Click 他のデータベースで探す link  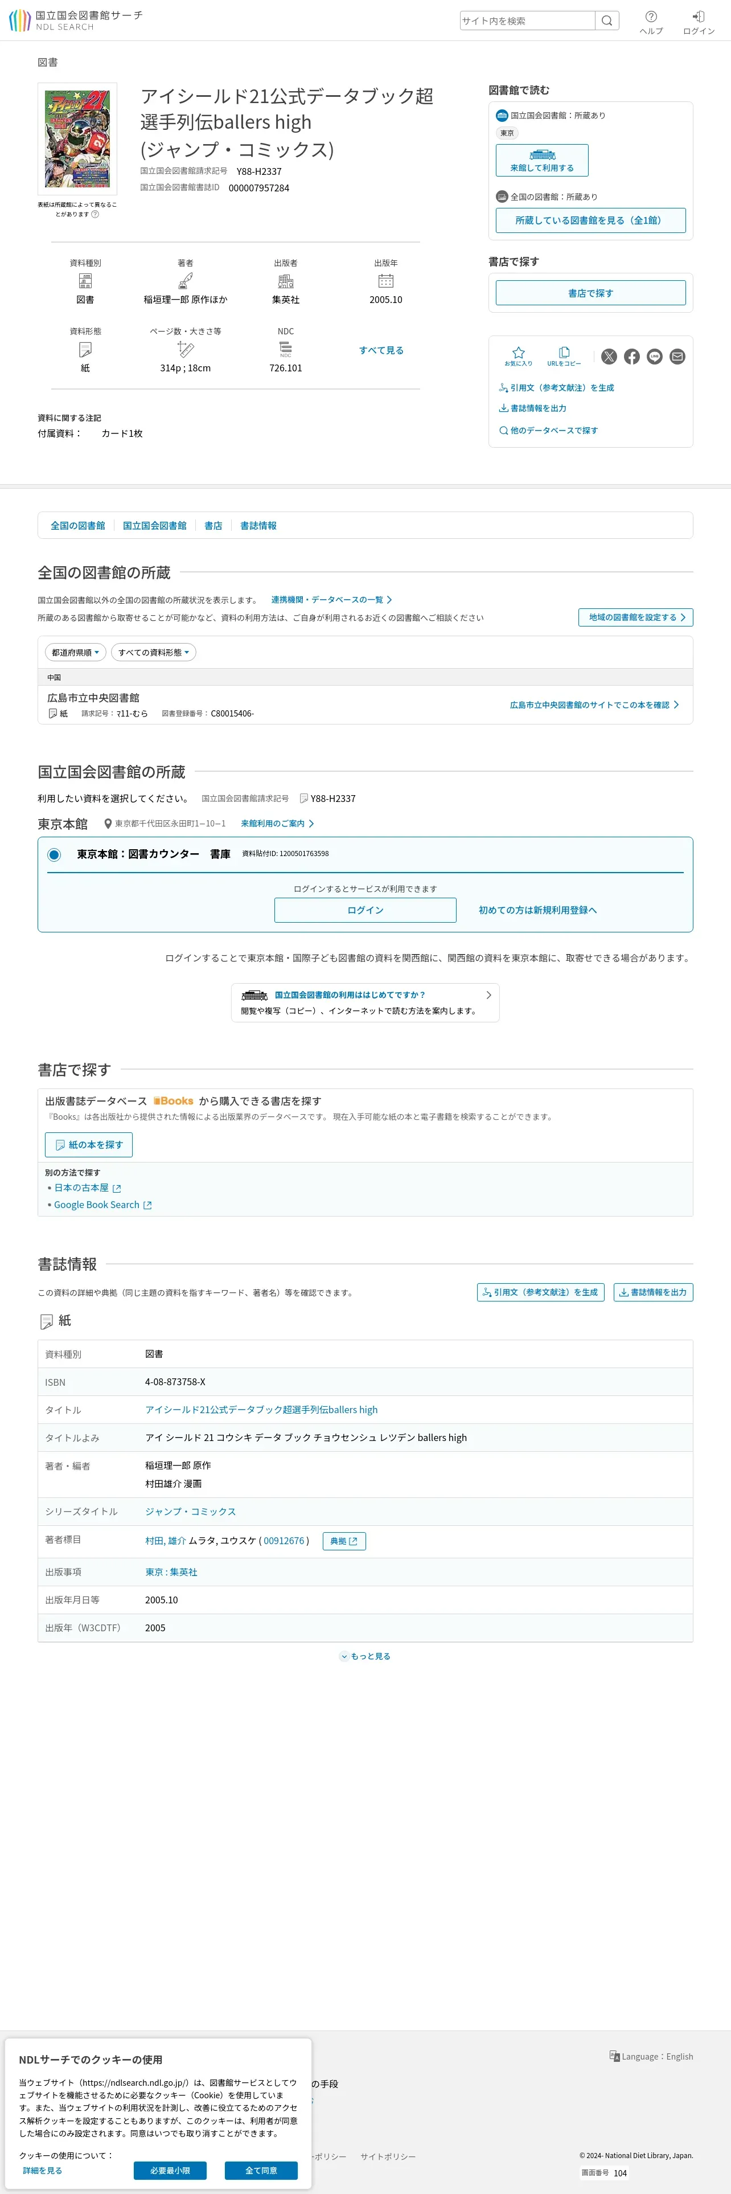click(549, 431)
